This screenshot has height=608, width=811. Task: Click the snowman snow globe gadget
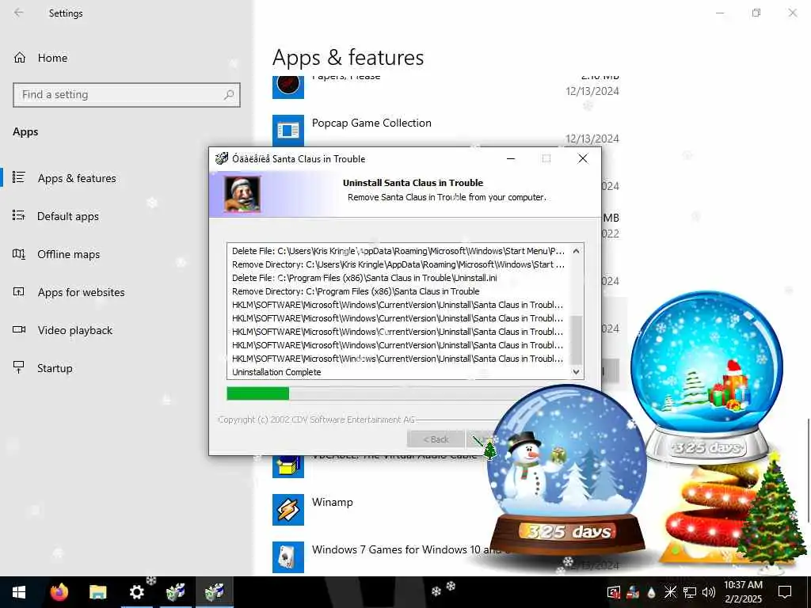[565, 470]
